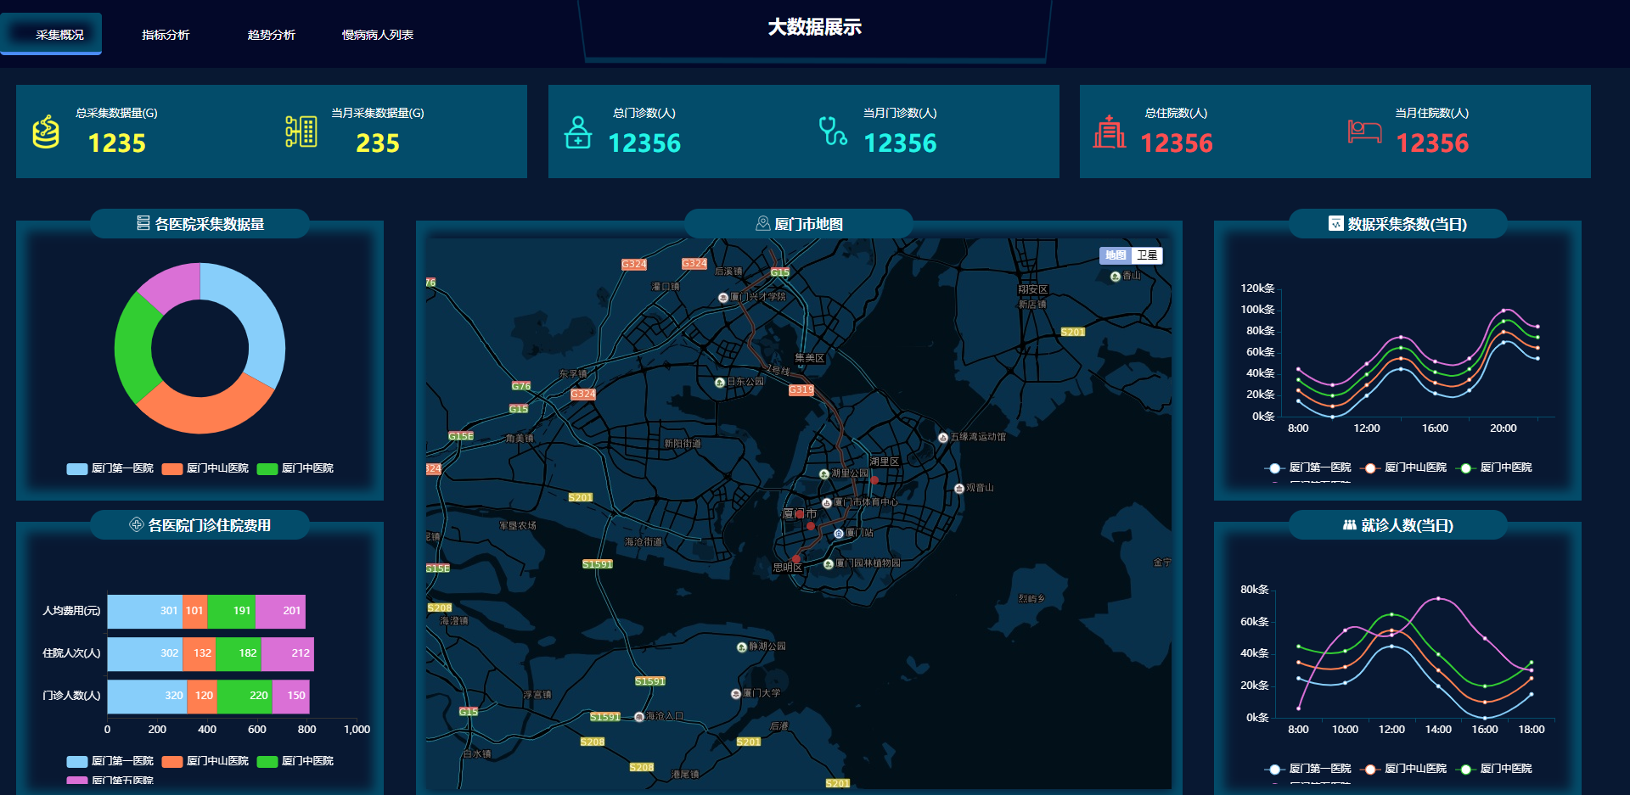Click the 1235 total data value
The width and height of the screenshot is (1630, 795).
(x=117, y=143)
